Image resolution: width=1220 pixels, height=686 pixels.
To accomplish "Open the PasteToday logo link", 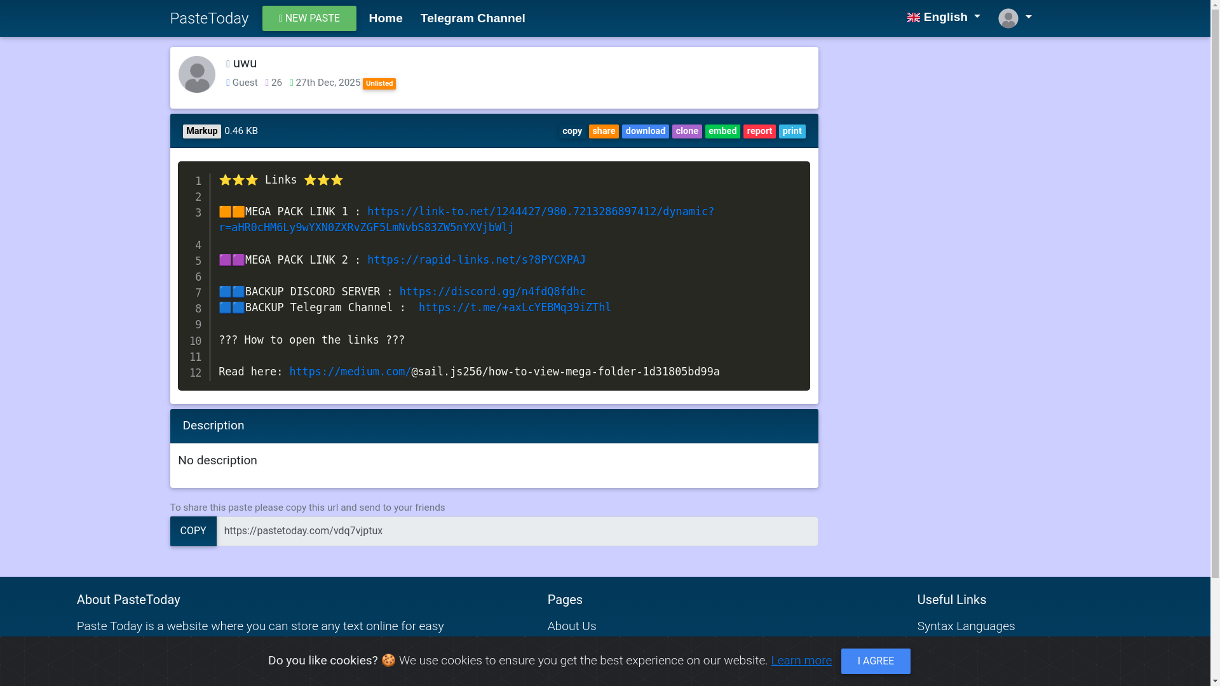I will 209,18.
